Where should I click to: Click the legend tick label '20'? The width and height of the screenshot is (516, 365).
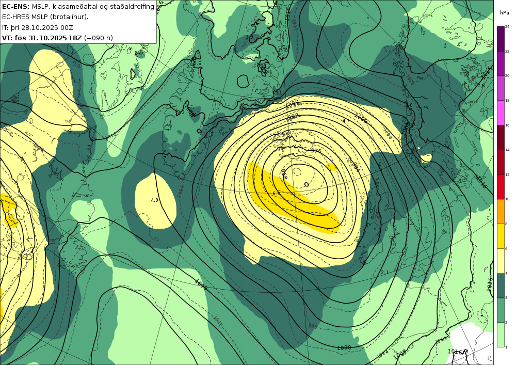(507, 76)
